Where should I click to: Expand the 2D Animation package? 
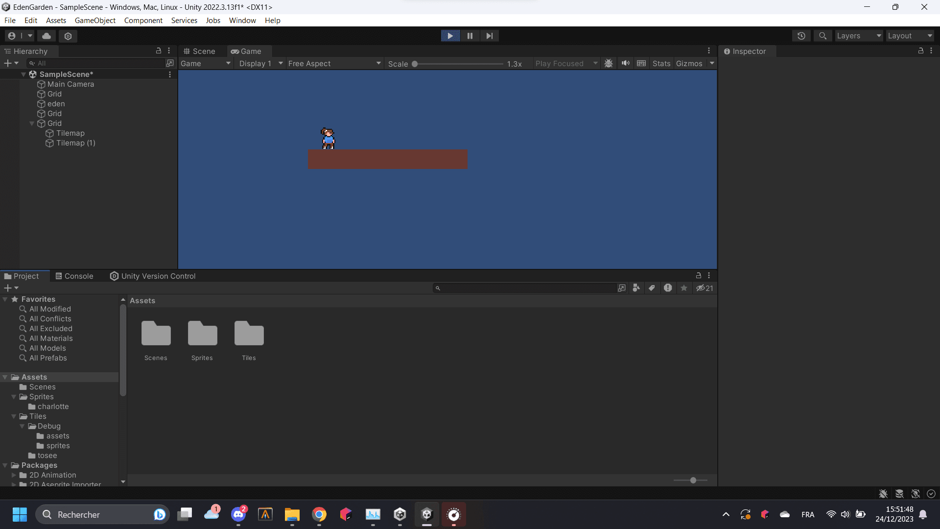14,475
